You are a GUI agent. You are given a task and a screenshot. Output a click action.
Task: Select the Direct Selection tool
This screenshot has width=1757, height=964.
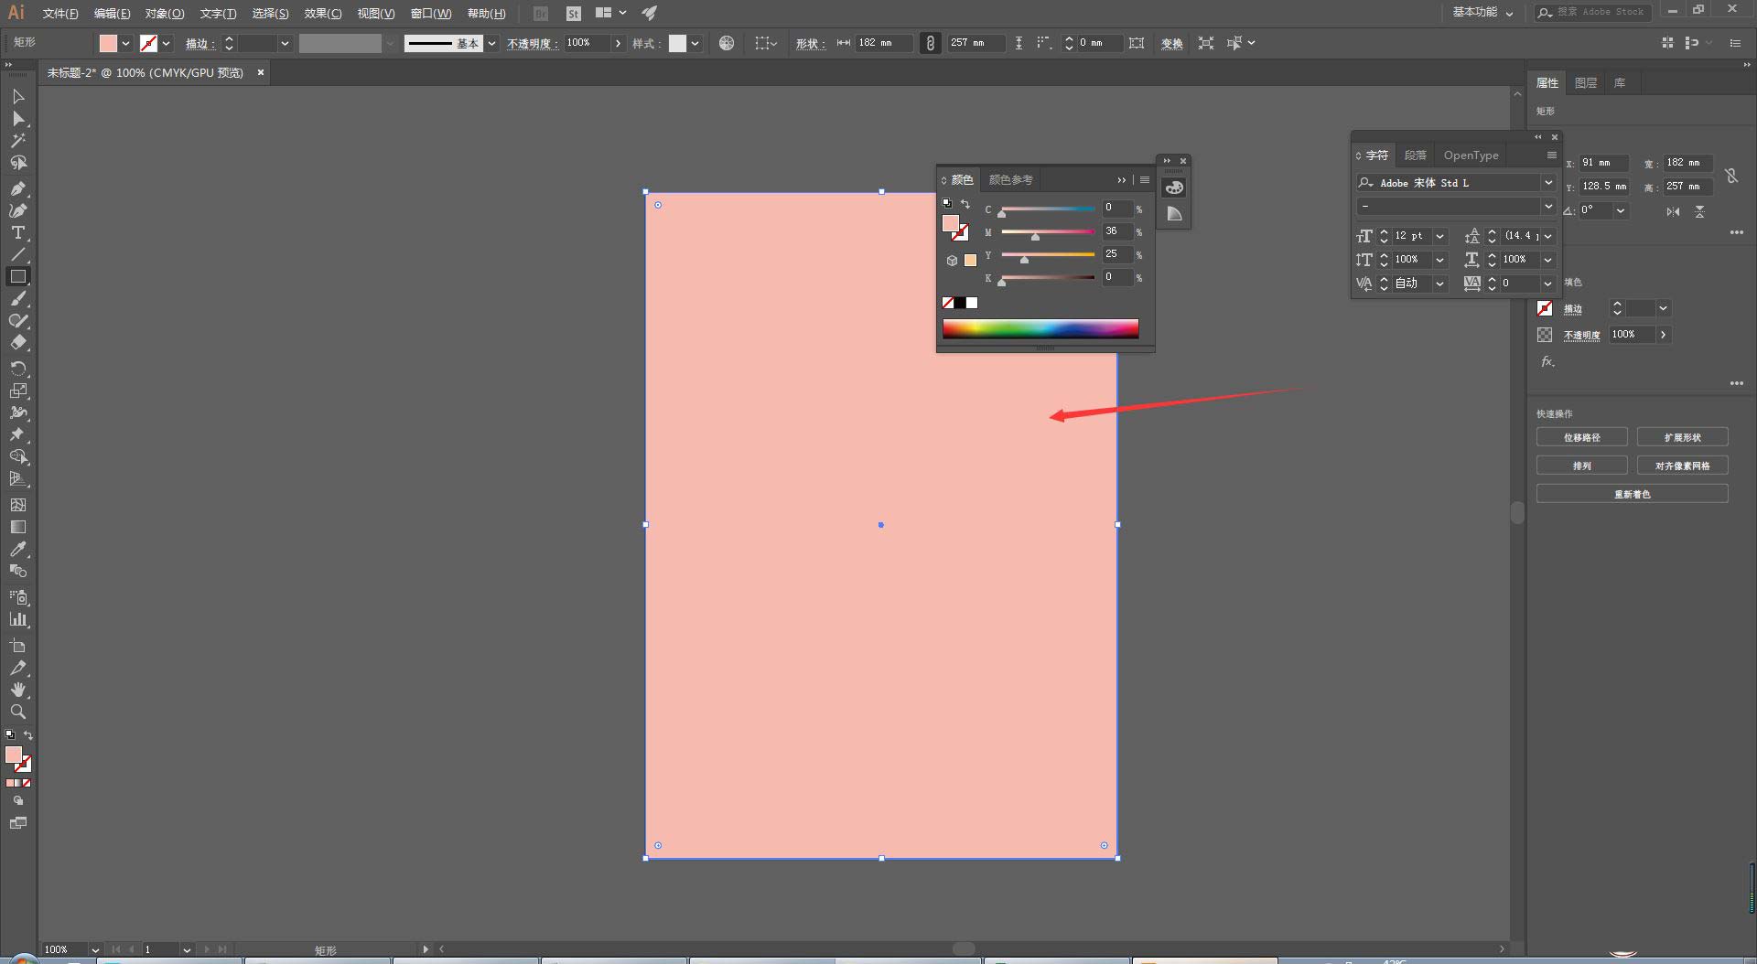pos(17,119)
